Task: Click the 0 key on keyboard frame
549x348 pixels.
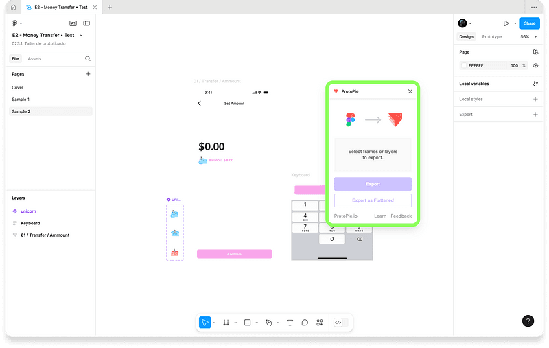Action: point(332,239)
